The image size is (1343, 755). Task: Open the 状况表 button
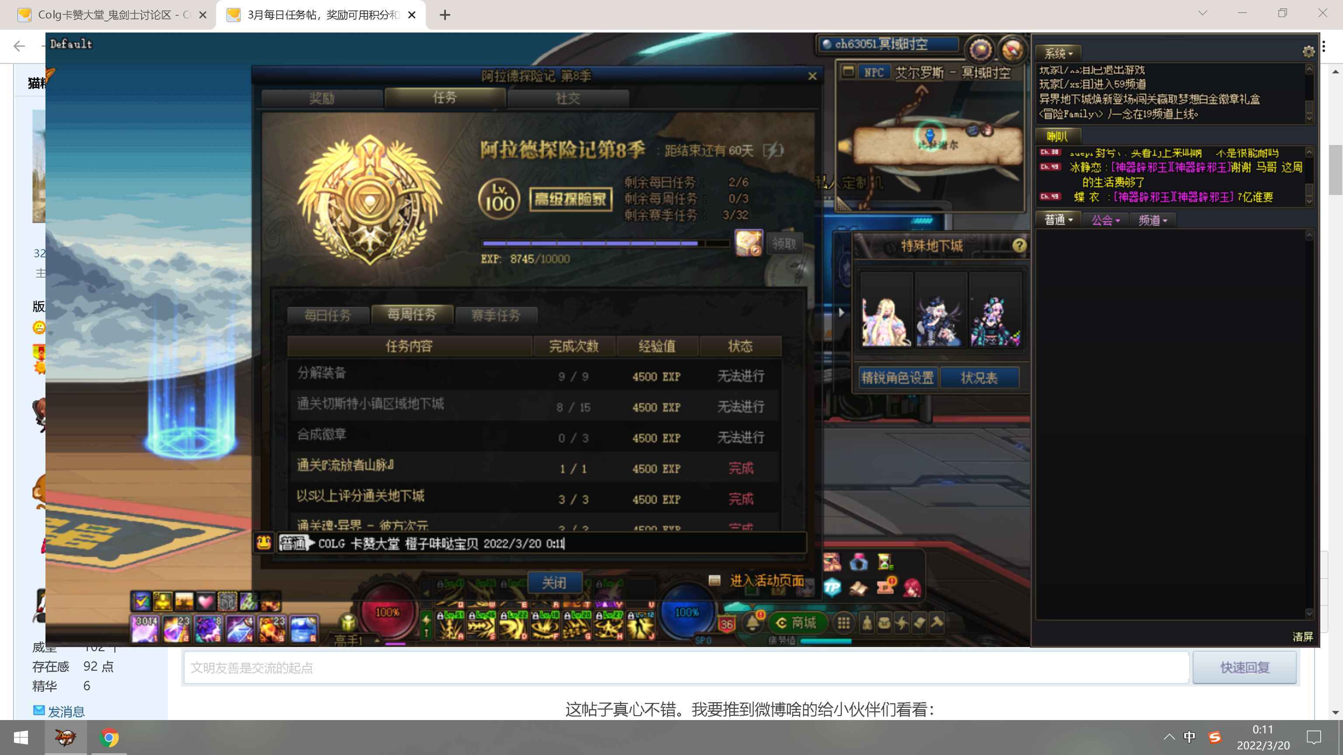coord(979,378)
